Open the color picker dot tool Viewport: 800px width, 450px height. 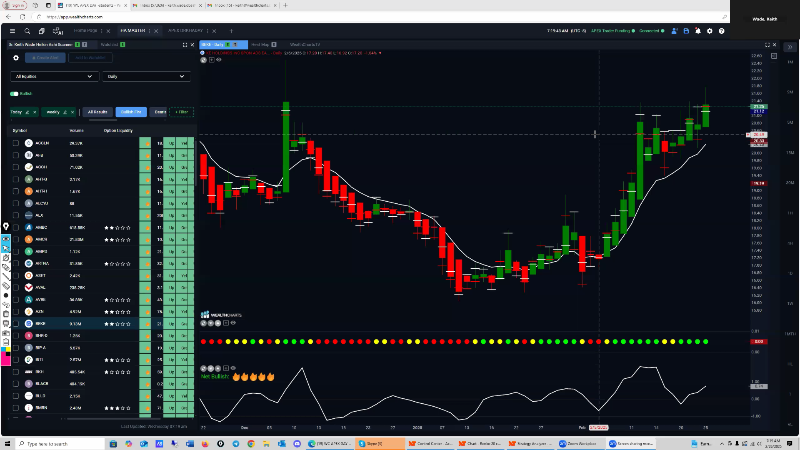click(x=6, y=295)
